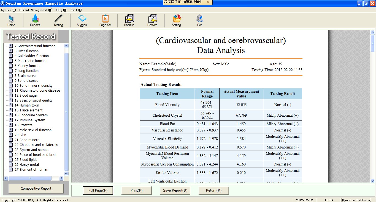
Task: Click the Full Page button
Action: tap(98, 190)
